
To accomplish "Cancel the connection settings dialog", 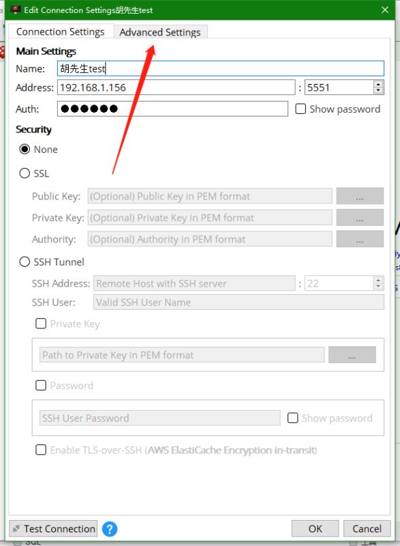I will point(367,529).
